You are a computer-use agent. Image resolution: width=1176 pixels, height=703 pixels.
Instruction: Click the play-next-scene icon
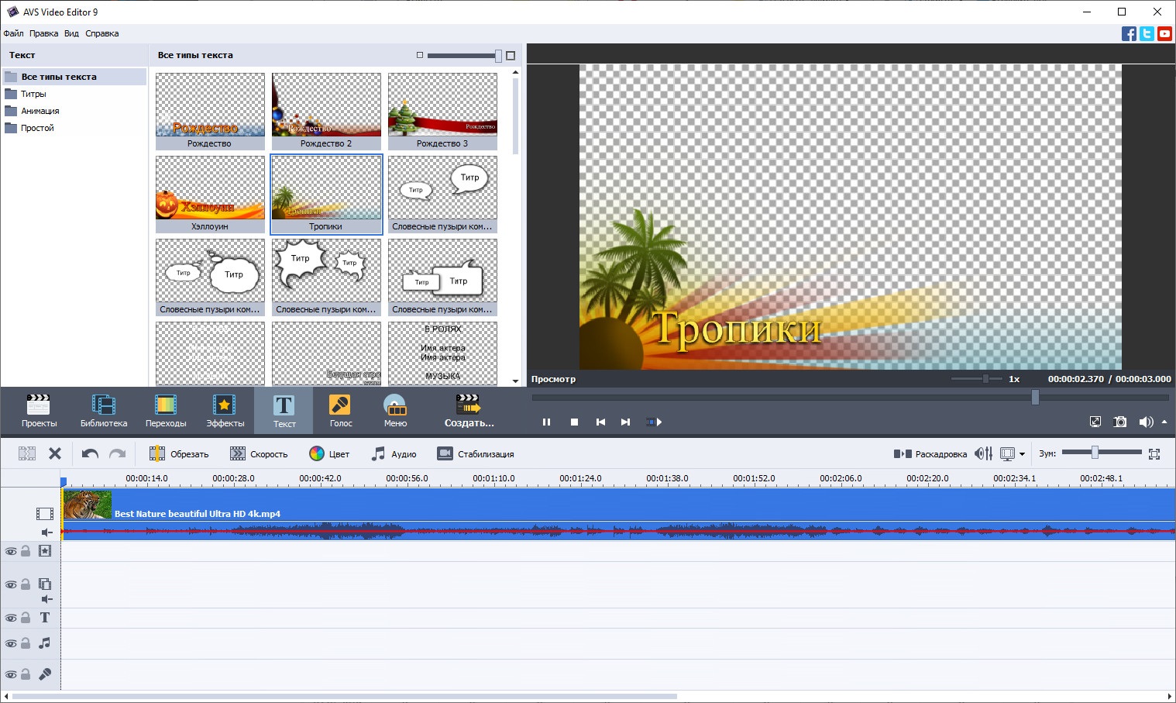654,422
